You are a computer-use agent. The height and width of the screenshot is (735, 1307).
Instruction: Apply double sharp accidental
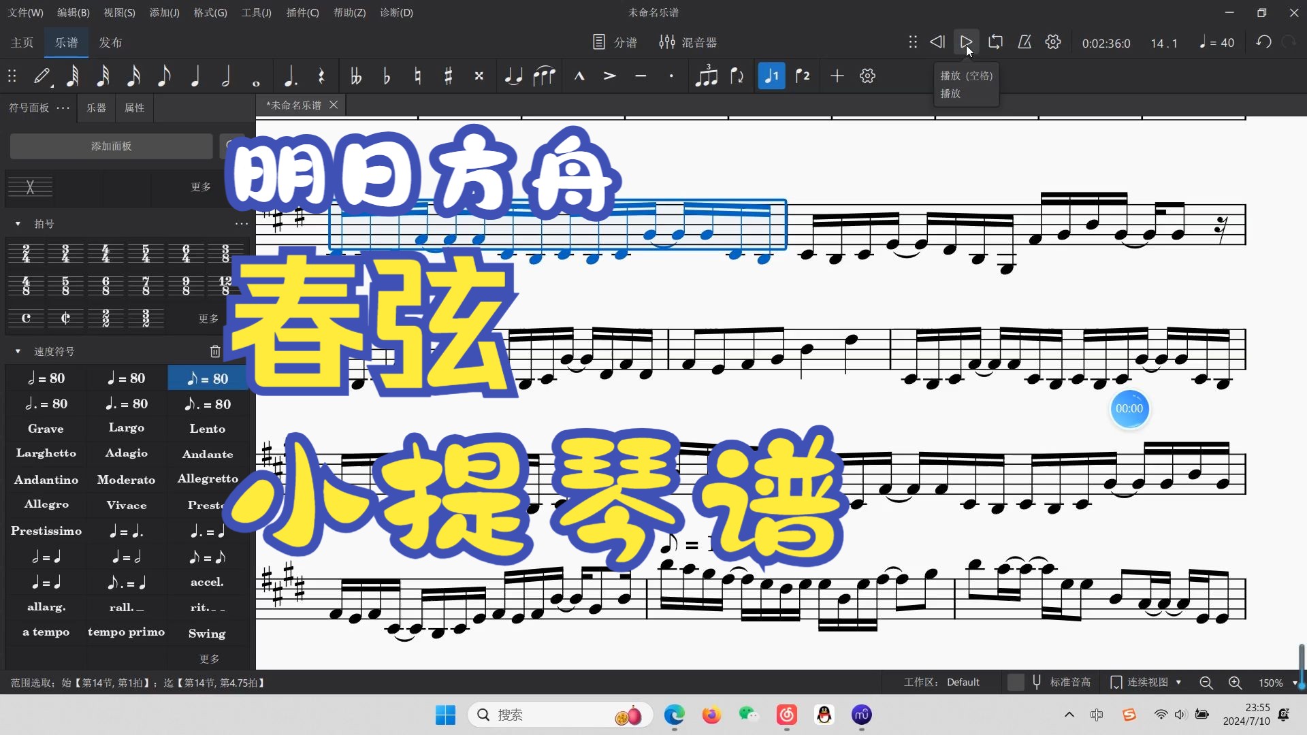479,76
